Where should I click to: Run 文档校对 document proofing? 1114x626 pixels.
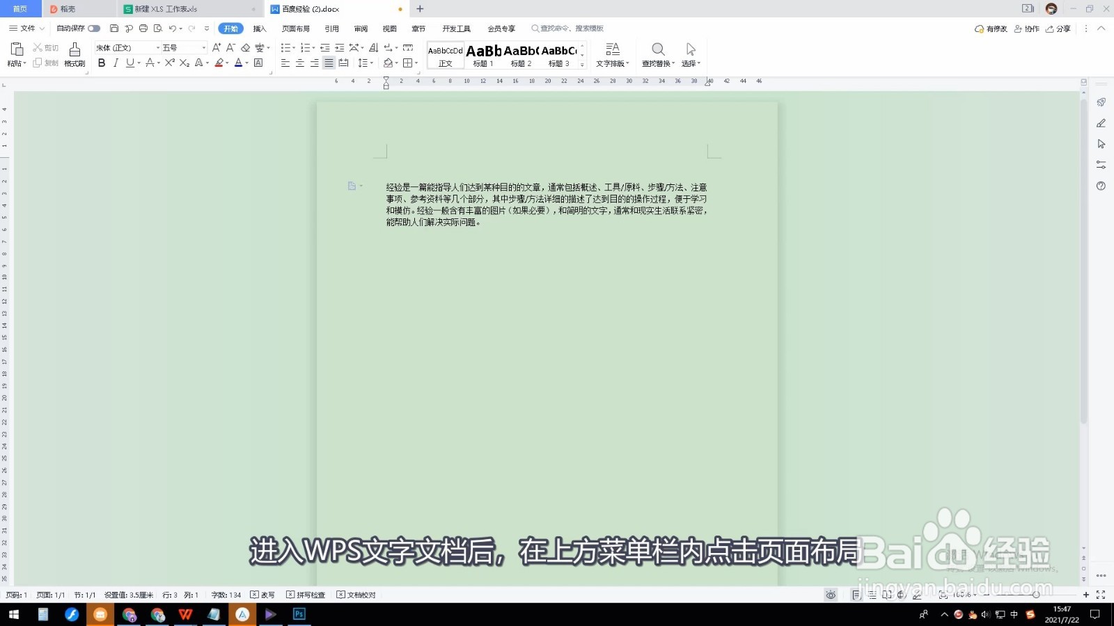click(x=356, y=595)
